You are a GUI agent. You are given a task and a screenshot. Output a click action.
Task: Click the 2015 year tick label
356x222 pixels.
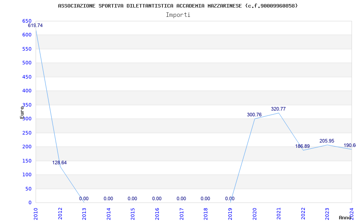[133, 214]
